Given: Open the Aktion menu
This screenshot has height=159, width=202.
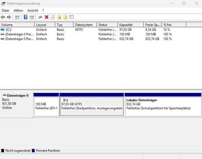Looking at the screenshot, I should pos(18,11).
